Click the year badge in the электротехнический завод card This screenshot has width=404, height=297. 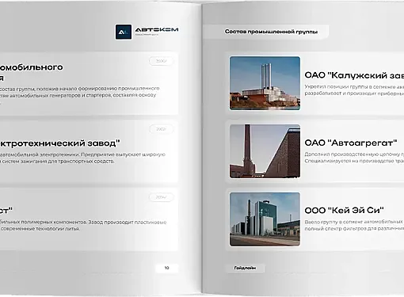click(162, 129)
